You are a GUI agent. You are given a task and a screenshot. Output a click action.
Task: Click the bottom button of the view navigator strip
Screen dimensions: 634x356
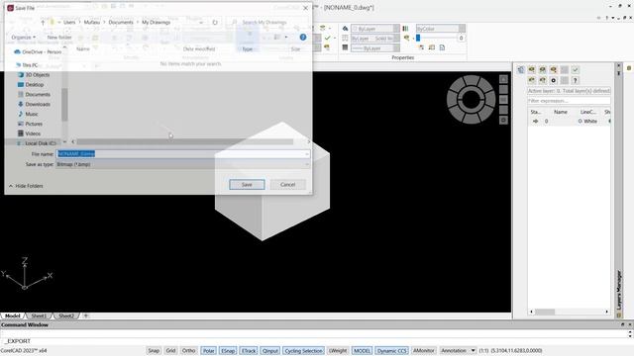pyautogui.click(x=503, y=120)
